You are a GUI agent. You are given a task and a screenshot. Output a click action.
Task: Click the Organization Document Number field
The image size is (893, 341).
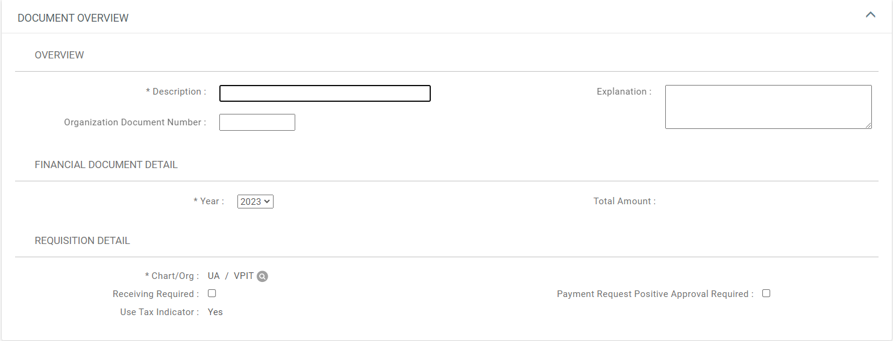point(257,122)
